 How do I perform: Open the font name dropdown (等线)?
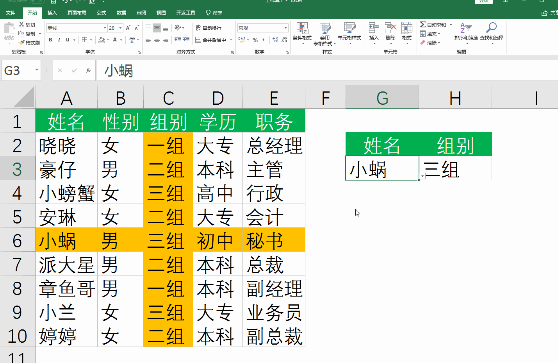click(105, 28)
